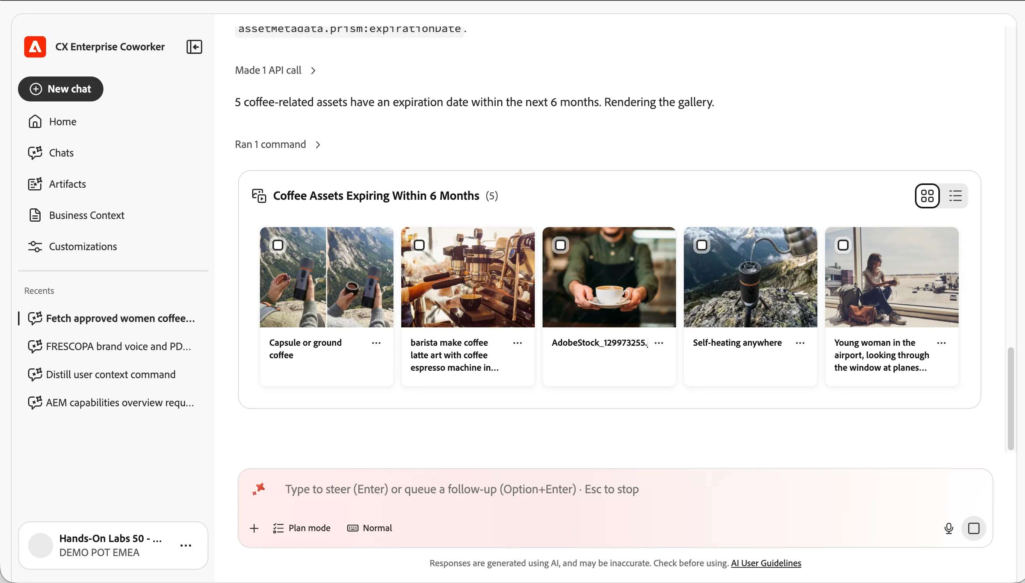Screen dimensions: 1025x583
Task: Click the user avatar circle
Action: [41, 546]
